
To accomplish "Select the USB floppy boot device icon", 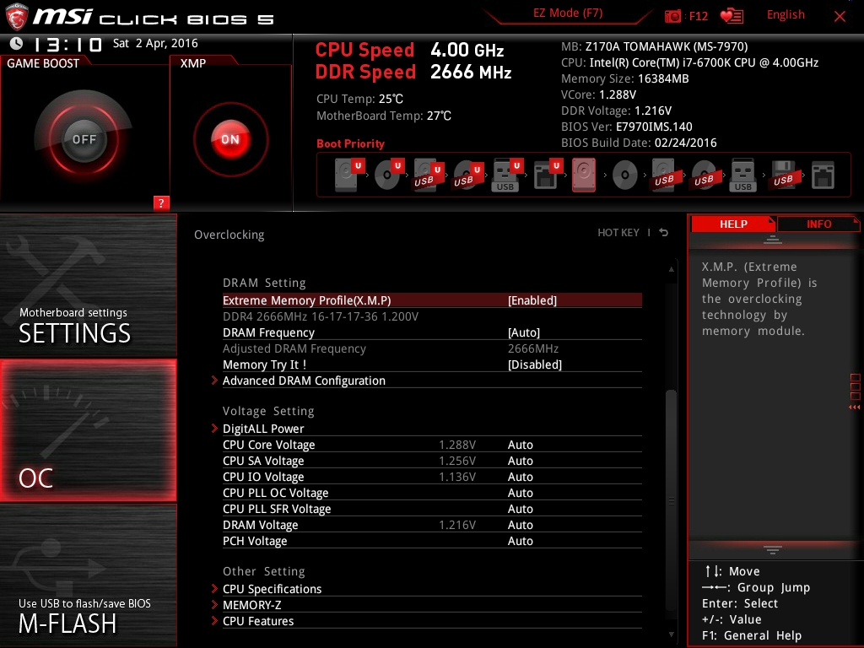I will click(x=783, y=175).
